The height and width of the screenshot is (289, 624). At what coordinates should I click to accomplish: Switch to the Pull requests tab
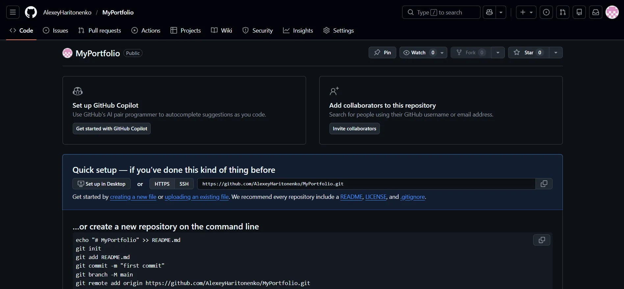click(x=100, y=30)
